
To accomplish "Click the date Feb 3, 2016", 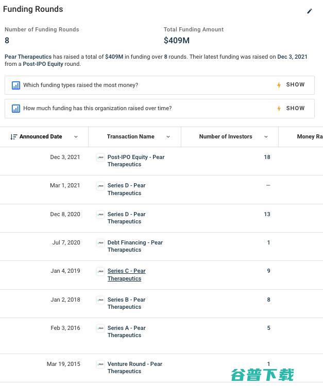I will [x=65, y=328].
